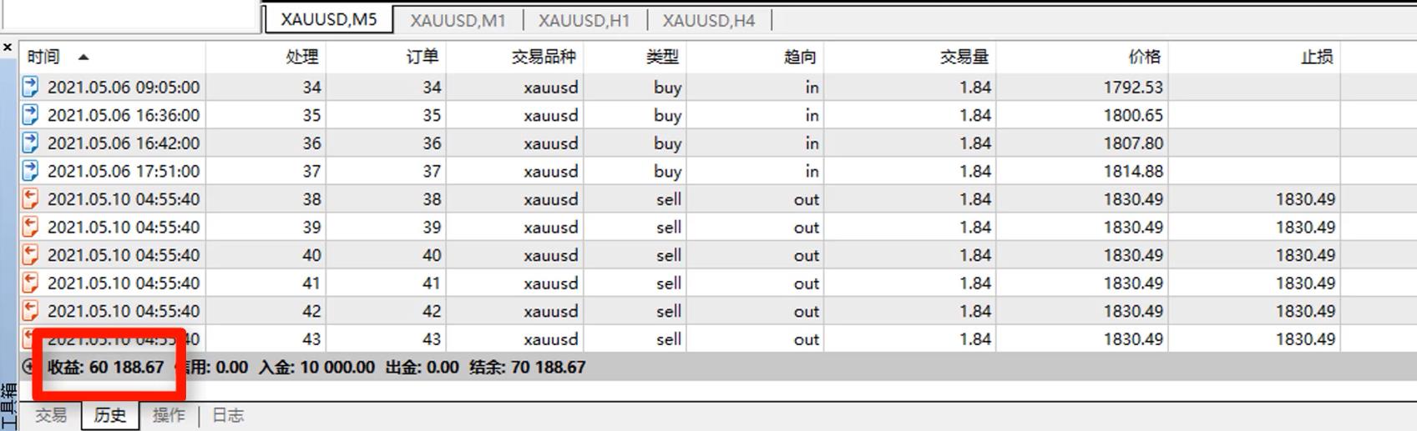Sort by the 价格 column header

point(1143,57)
